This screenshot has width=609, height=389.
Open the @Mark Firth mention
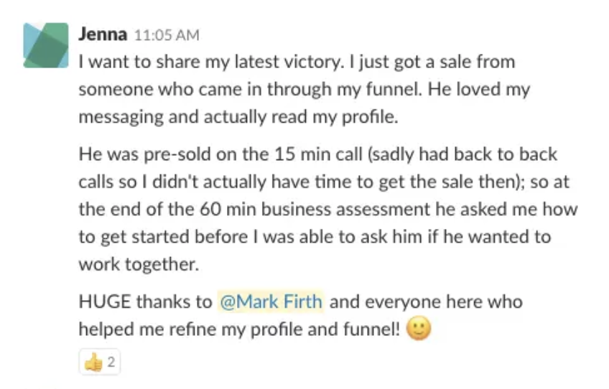click(x=271, y=301)
